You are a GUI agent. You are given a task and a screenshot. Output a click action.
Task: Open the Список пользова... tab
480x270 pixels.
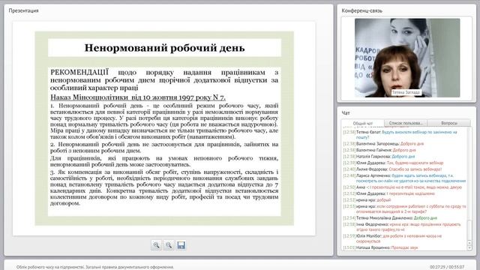tap(405, 123)
